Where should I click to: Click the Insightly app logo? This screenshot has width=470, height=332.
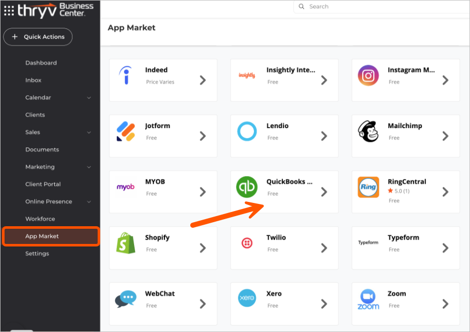pos(247,75)
